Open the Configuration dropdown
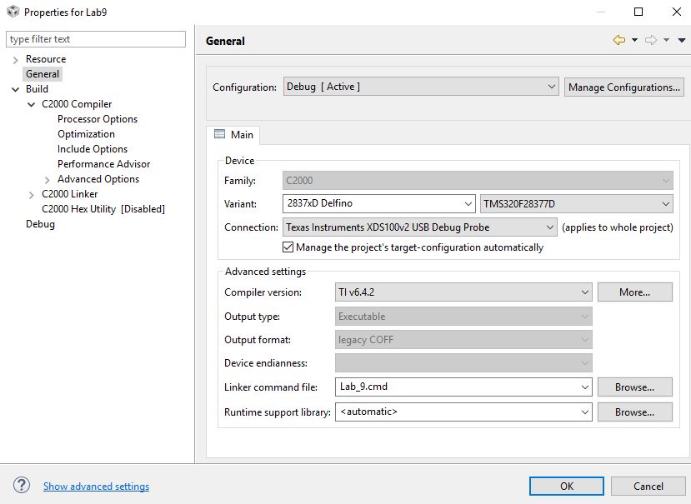This screenshot has width=691, height=504. [421, 87]
